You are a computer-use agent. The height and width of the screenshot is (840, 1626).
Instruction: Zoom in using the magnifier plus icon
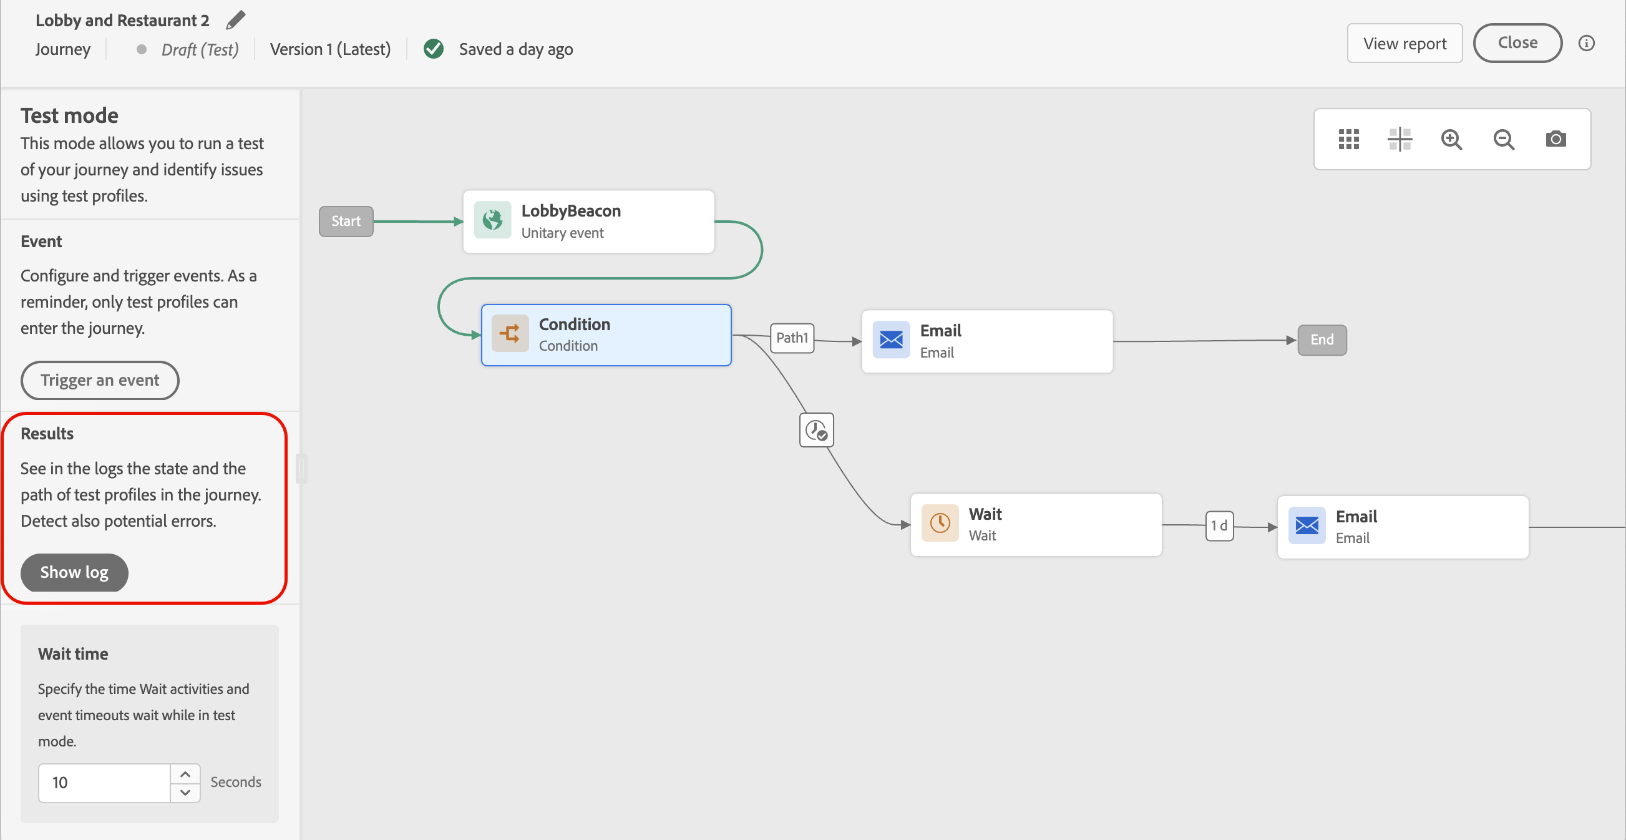(1451, 139)
